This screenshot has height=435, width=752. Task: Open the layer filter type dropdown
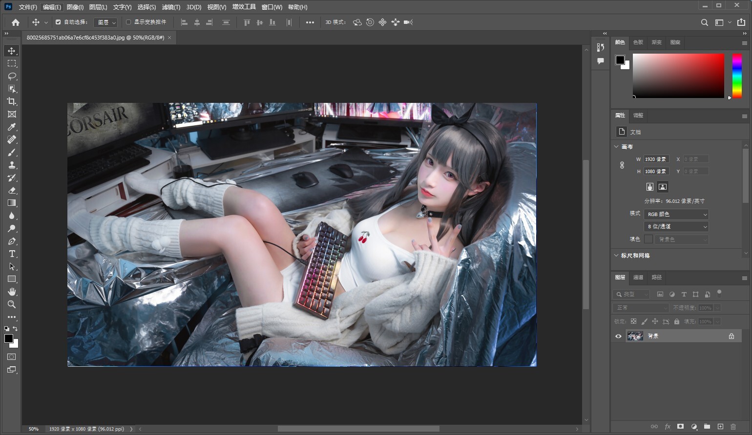631,294
